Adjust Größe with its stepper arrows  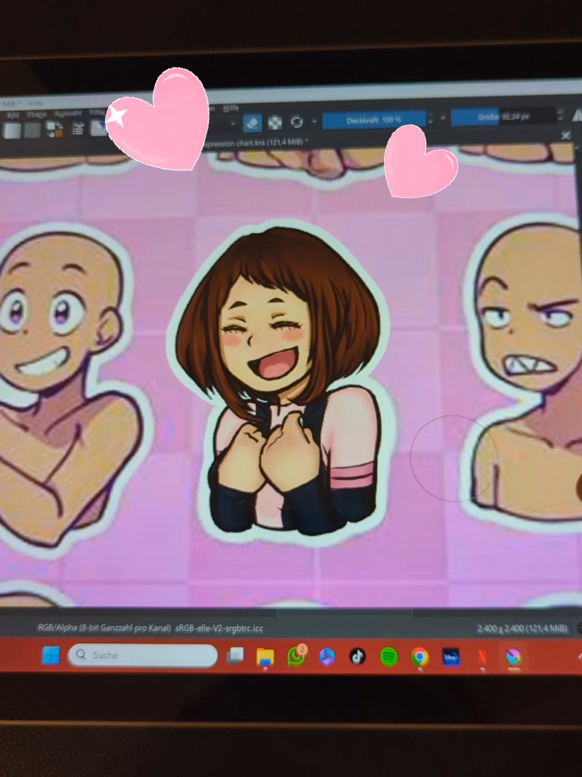click(x=560, y=115)
